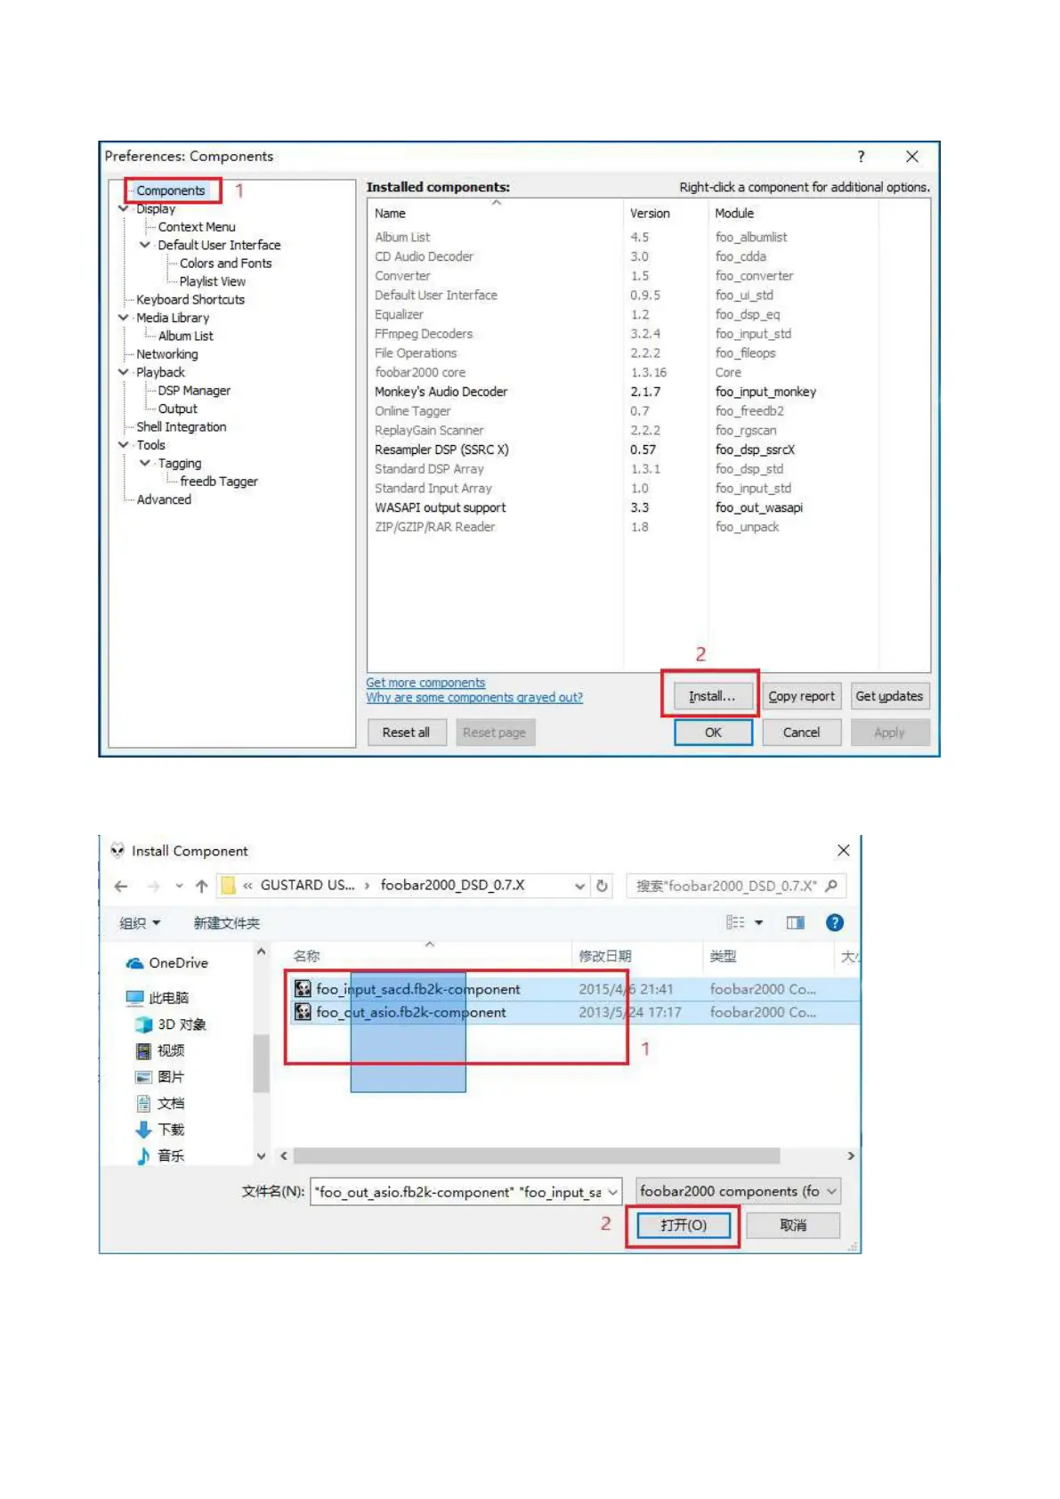
Task: Open the 组织 organize menu
Action: [140, 923]
